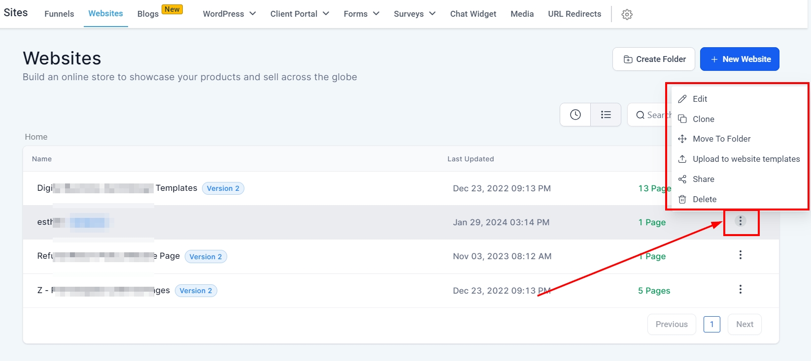Click the New Website button
811x361 pixels.
click(740, 59)
